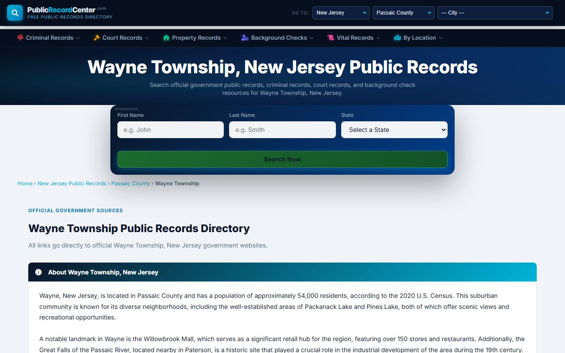This screenshot has width=565, height=353.
Task: Expand Criminal Records menu chevron
Action: click(78, 38)
